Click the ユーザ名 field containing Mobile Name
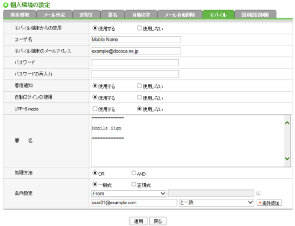 click(x=136, y=40)
